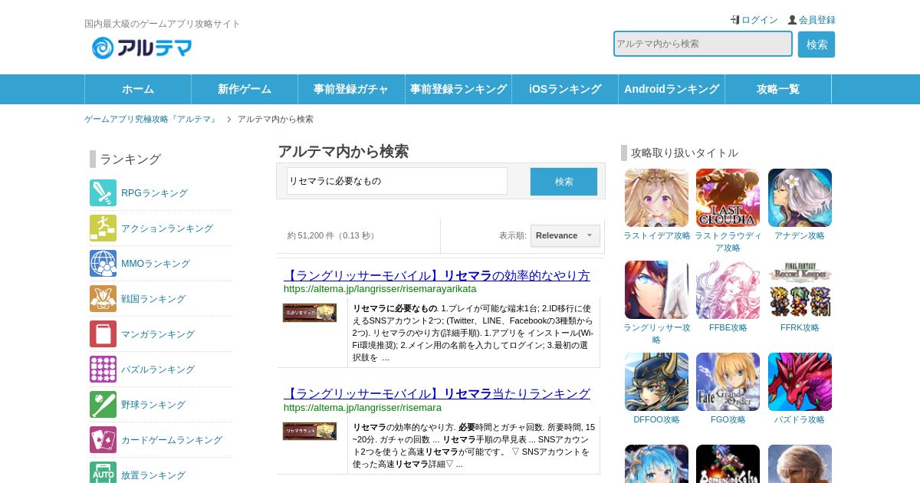Open マンガランキング link
Viewport: 920px width, 483px height.
[158, 334]
